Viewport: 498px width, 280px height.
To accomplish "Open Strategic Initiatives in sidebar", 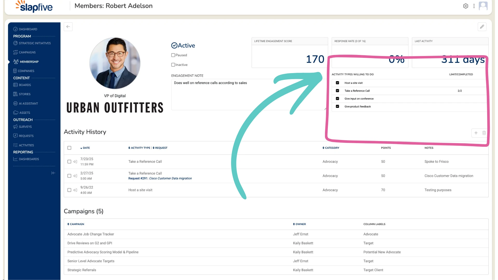I will (32, 43).
